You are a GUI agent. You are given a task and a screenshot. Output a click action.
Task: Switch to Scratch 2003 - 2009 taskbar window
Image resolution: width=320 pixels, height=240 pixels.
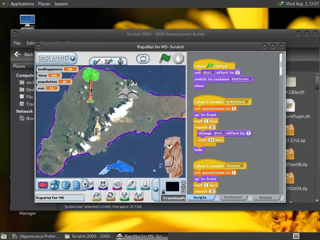pos(89,236)
